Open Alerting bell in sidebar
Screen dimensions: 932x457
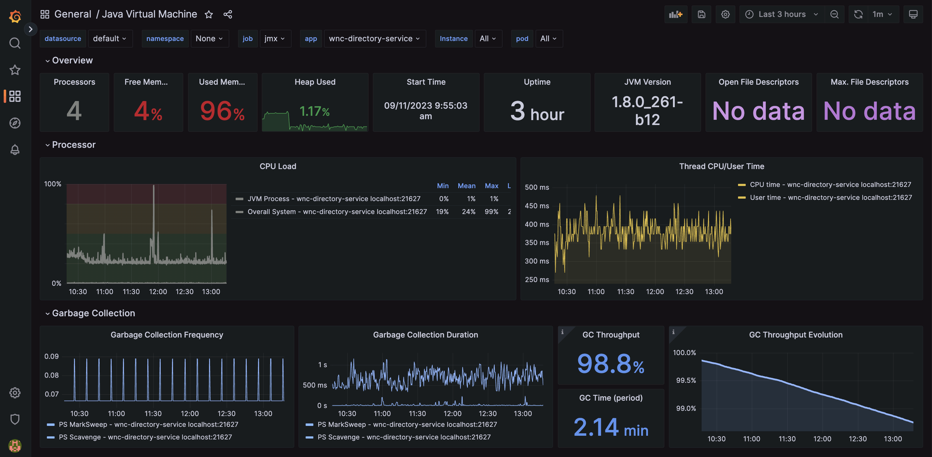point(15,150)
